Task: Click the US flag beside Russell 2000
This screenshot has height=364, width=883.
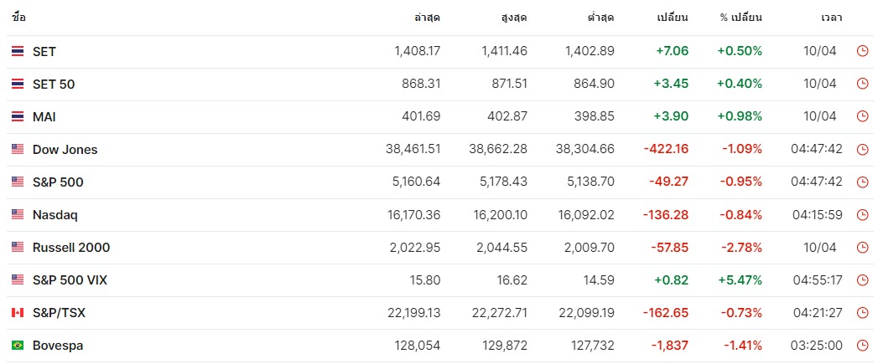Action: (x=18, y=247)
